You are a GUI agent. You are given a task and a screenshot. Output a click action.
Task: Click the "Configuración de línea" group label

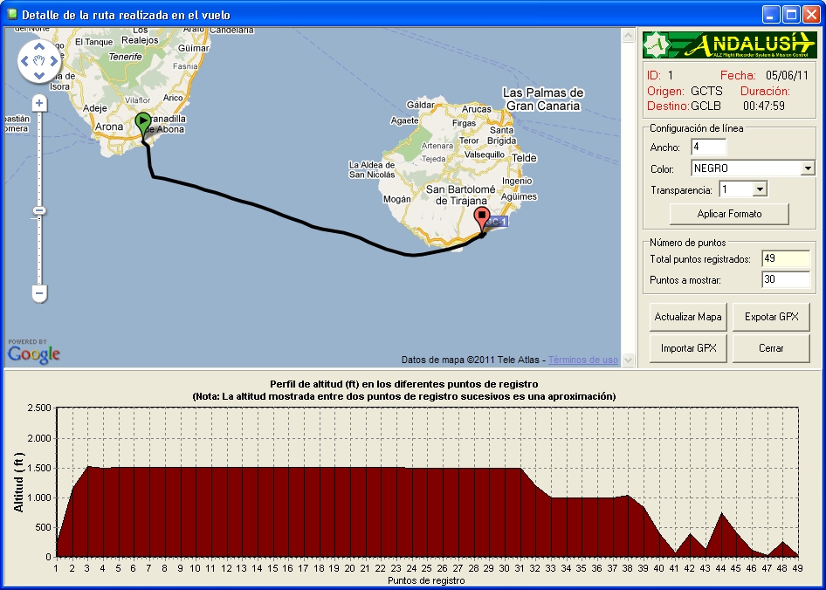[697, 128]
